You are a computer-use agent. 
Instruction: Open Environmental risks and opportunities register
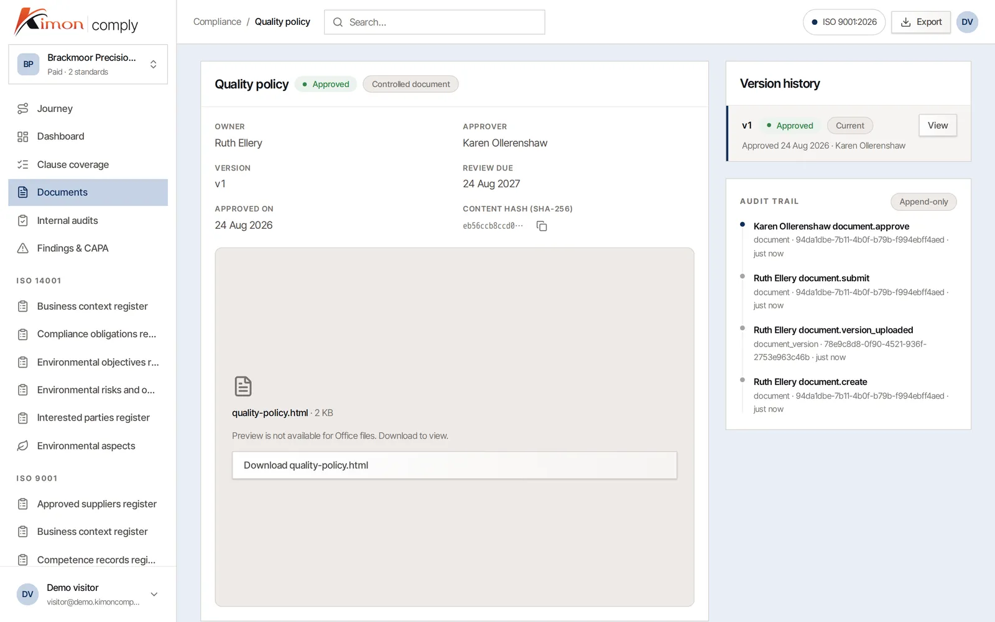coord(88,390)
